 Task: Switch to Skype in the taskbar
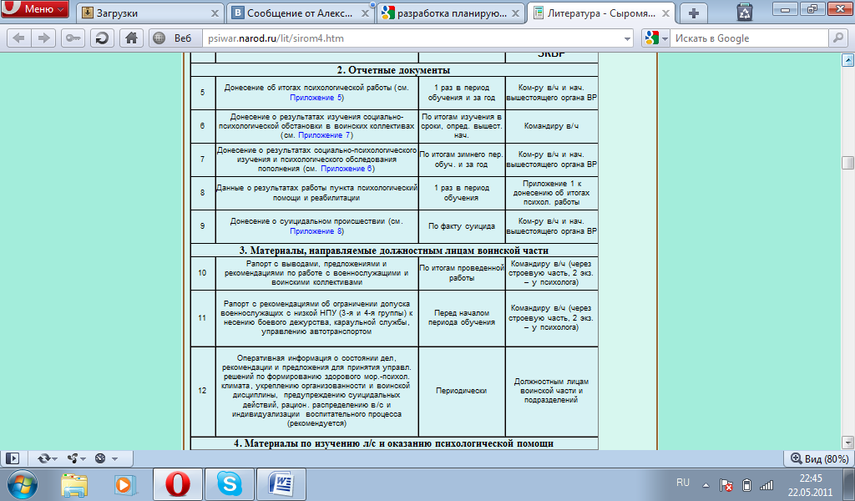tap(229, 484)
